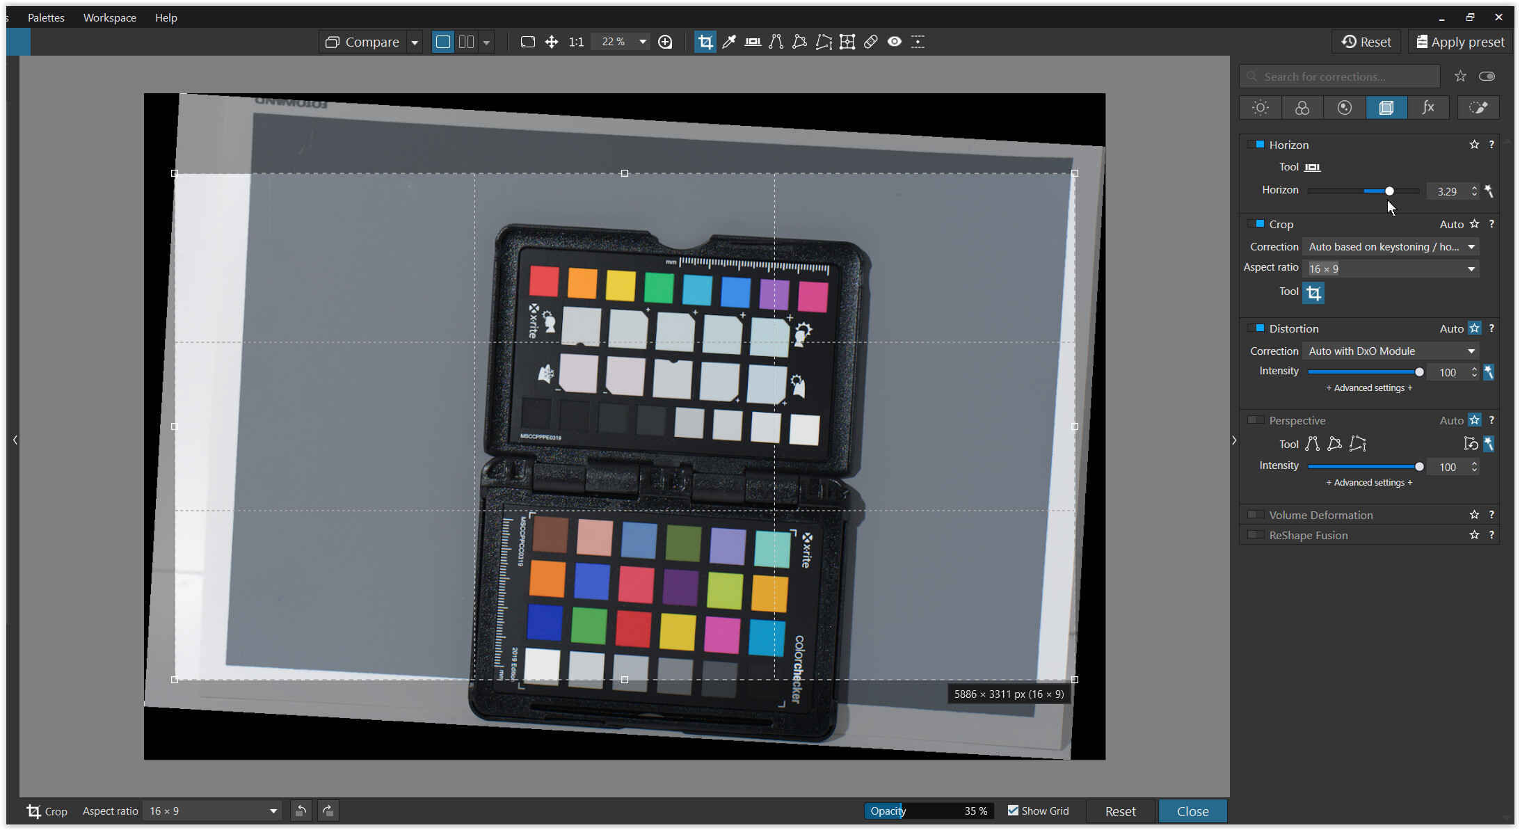The width and height of the screenshot is (1520, 830).
Task: Click the Distortion intensity magic wand
Action: pos(1489,372)
